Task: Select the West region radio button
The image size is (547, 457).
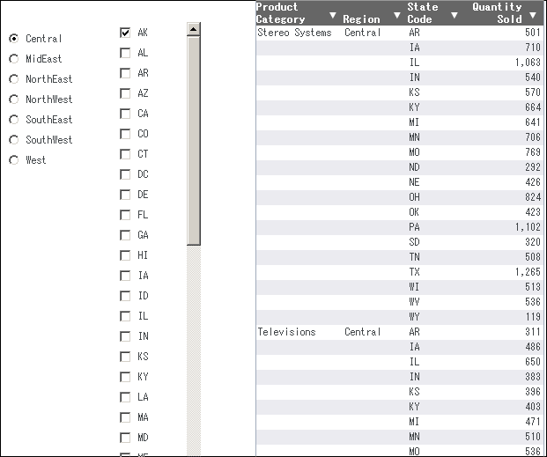Action: click(13, 159)
